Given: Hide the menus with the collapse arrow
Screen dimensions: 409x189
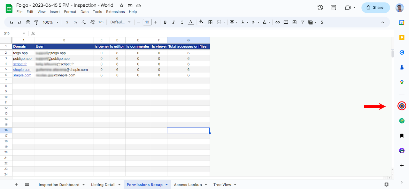Looking at the screenshot, I should pos(382,22).
